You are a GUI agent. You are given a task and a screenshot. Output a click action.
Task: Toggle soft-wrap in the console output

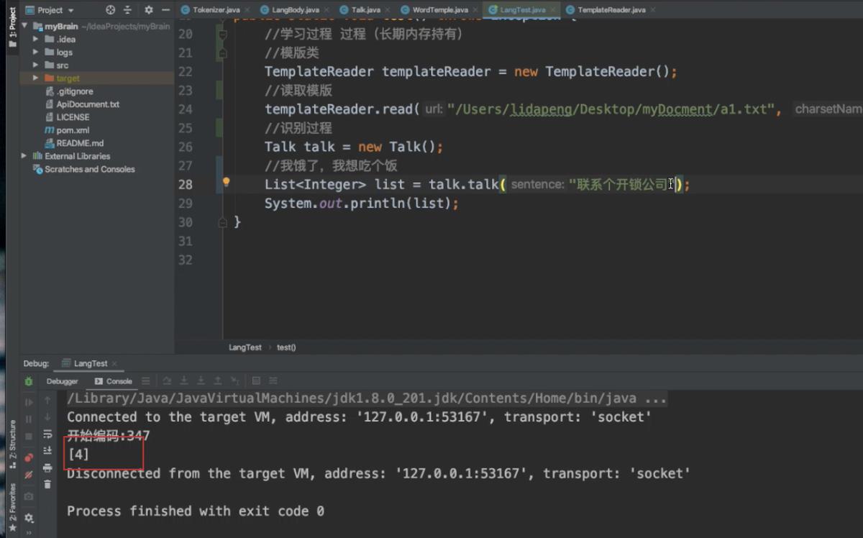(x=47, y=434)
